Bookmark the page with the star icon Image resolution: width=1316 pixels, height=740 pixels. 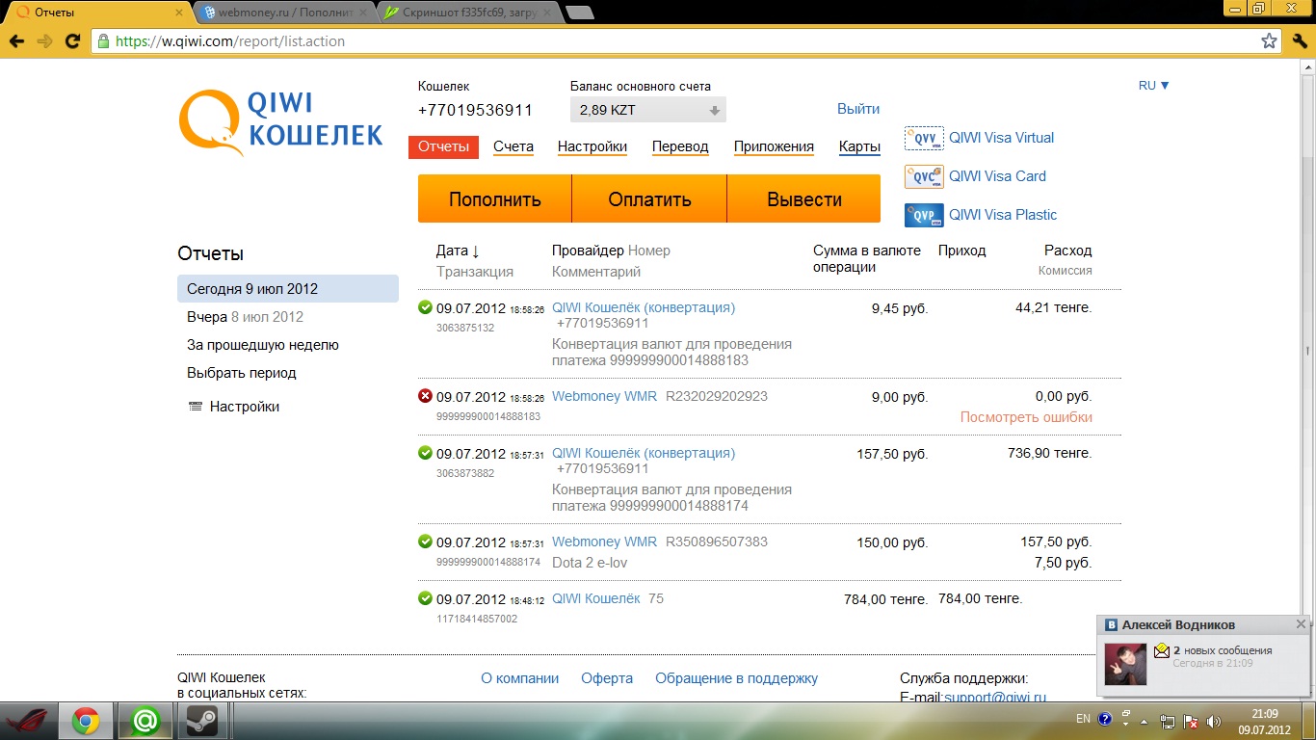pyautogui.click(x=1270, y=41)
